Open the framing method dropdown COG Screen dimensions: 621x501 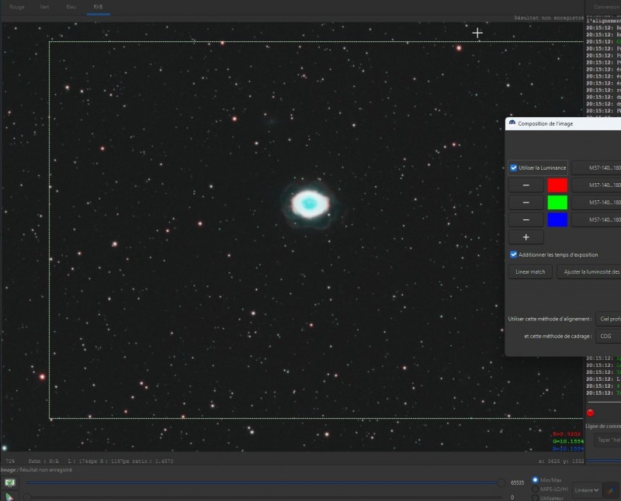(x=609, y=336)
